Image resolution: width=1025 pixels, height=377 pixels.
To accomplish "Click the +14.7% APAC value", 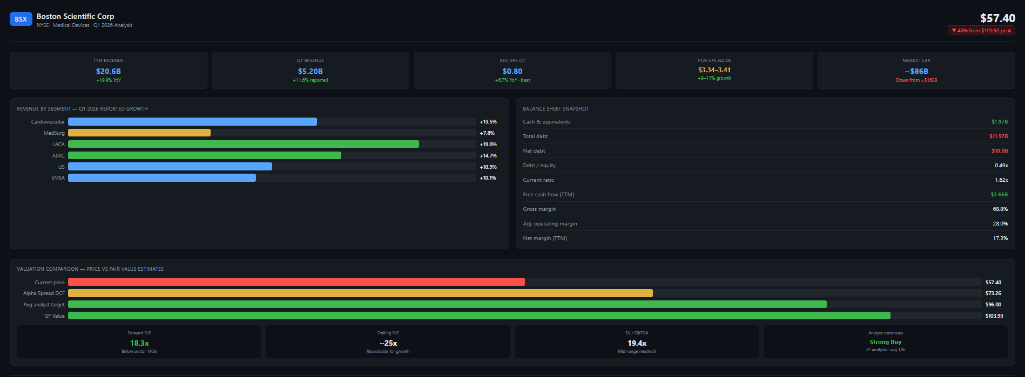I will (x=488, y=156).
